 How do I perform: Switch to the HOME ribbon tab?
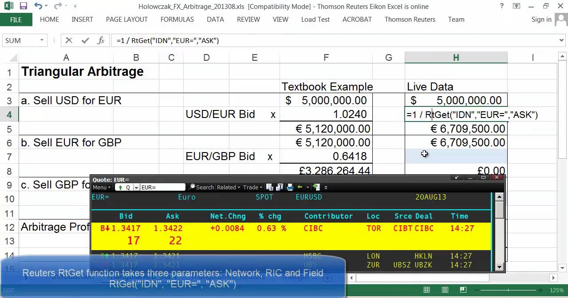[x=49, y=20]
